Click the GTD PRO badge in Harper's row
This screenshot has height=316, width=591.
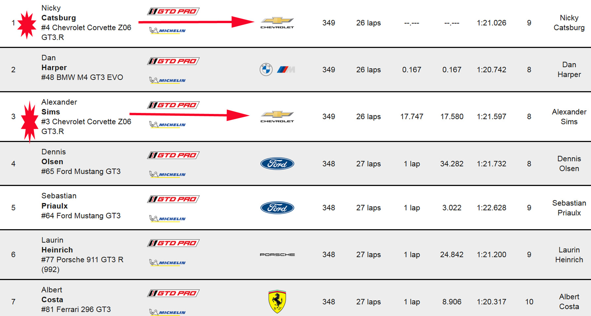click(x=173, y=61)
